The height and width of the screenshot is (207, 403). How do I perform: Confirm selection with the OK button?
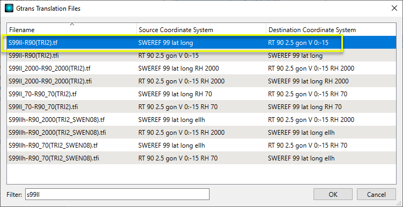tap(333, 195)
